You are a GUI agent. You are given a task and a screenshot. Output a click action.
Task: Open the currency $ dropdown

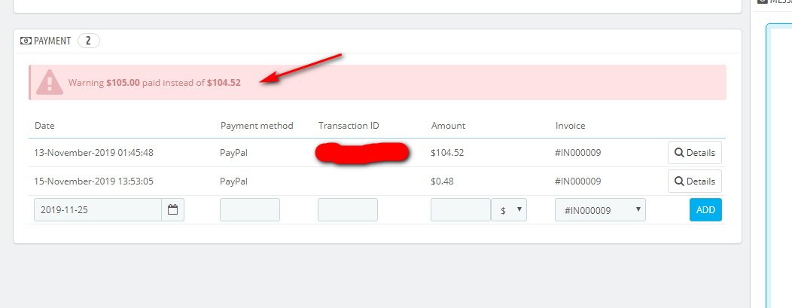click(509, 210)
